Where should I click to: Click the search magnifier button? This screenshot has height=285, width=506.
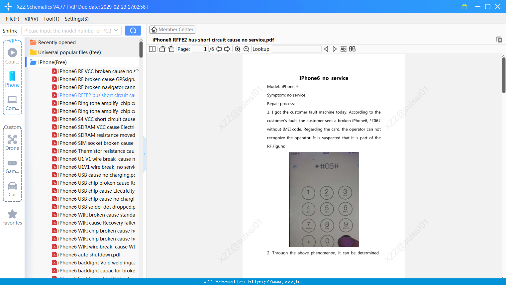[x=133, y=31]
